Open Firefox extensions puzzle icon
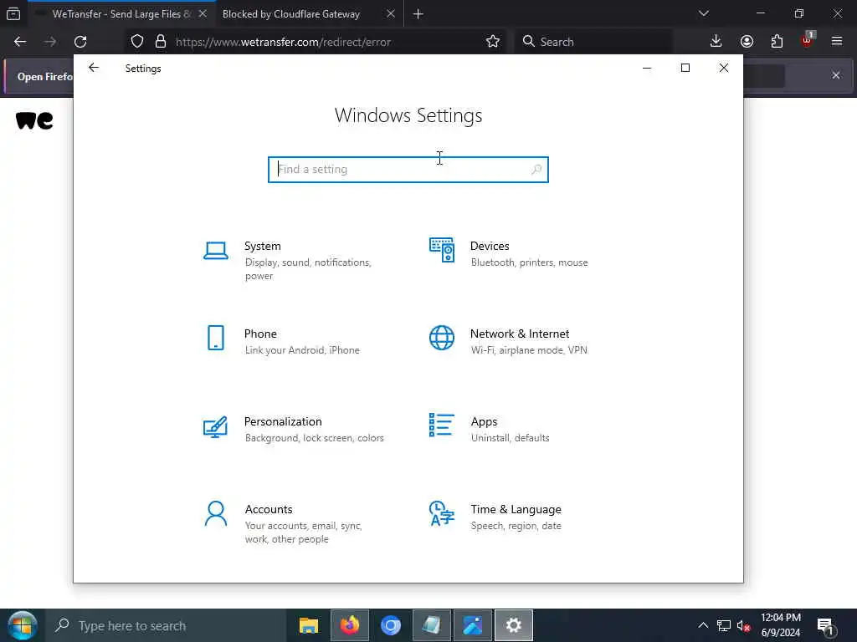This screenshot has height=642, width=857. pyautogui.click(x=777, y=42)
